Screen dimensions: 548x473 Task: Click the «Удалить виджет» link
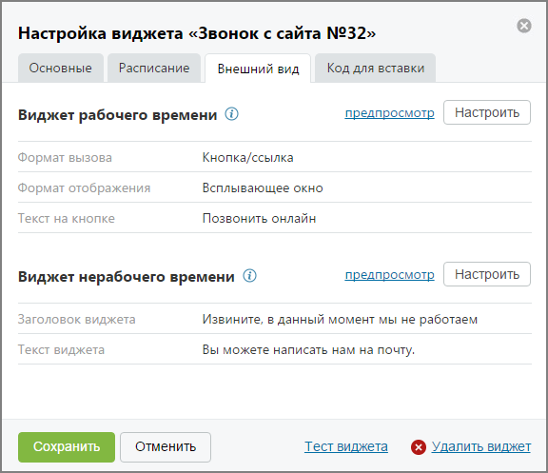[x=480, y=446]
